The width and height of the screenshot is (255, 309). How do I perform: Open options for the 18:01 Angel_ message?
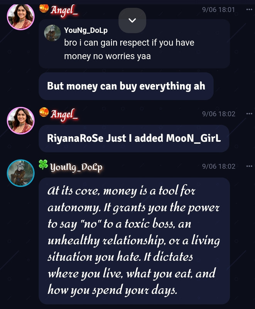249,9
